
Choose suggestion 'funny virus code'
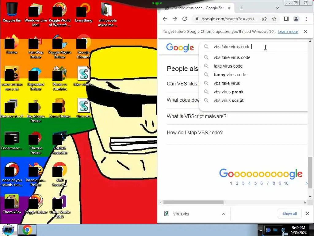point(254,75)
